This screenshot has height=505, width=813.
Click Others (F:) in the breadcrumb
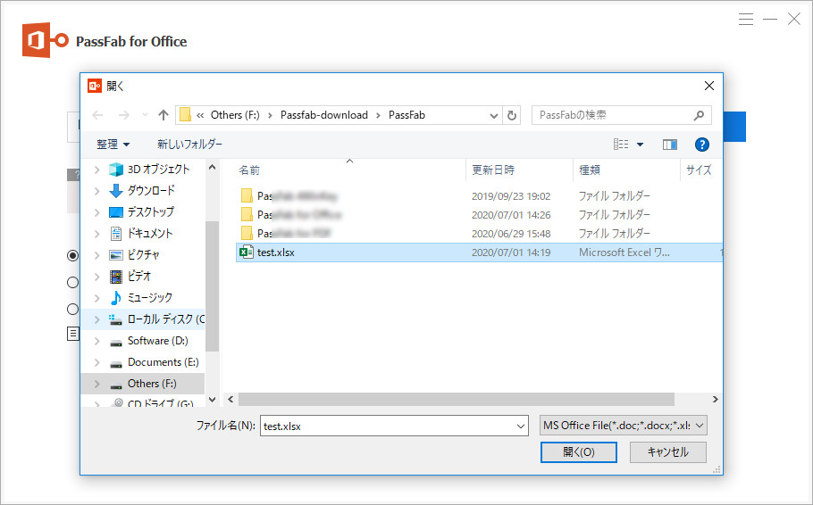tap(235, 115)
